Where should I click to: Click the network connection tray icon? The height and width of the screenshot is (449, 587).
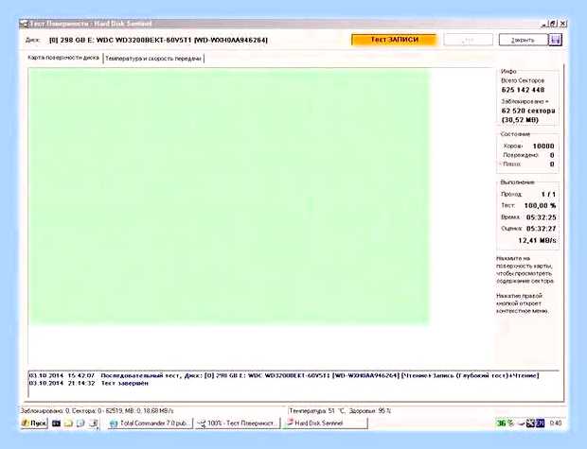click(x=531, y=423)
